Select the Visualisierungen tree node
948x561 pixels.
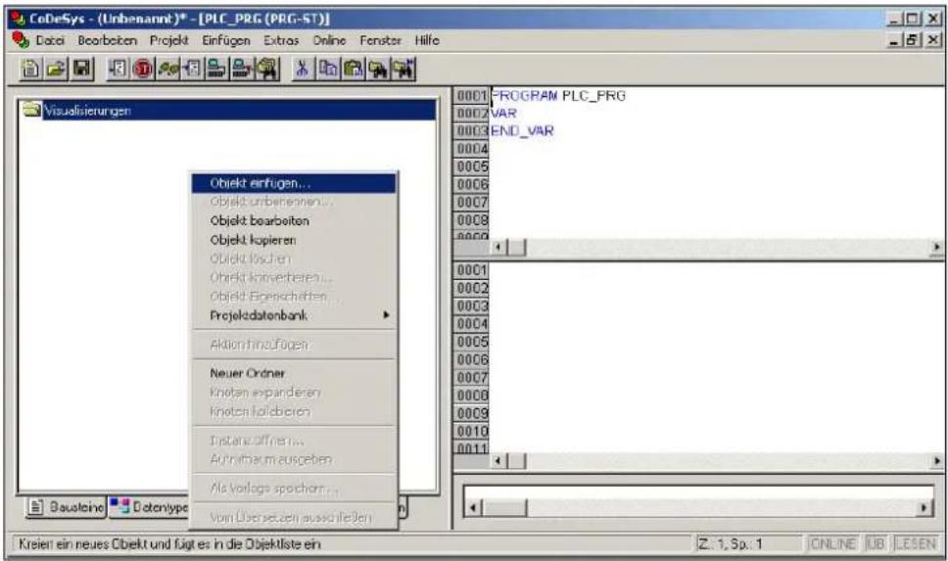click(239, 111)
